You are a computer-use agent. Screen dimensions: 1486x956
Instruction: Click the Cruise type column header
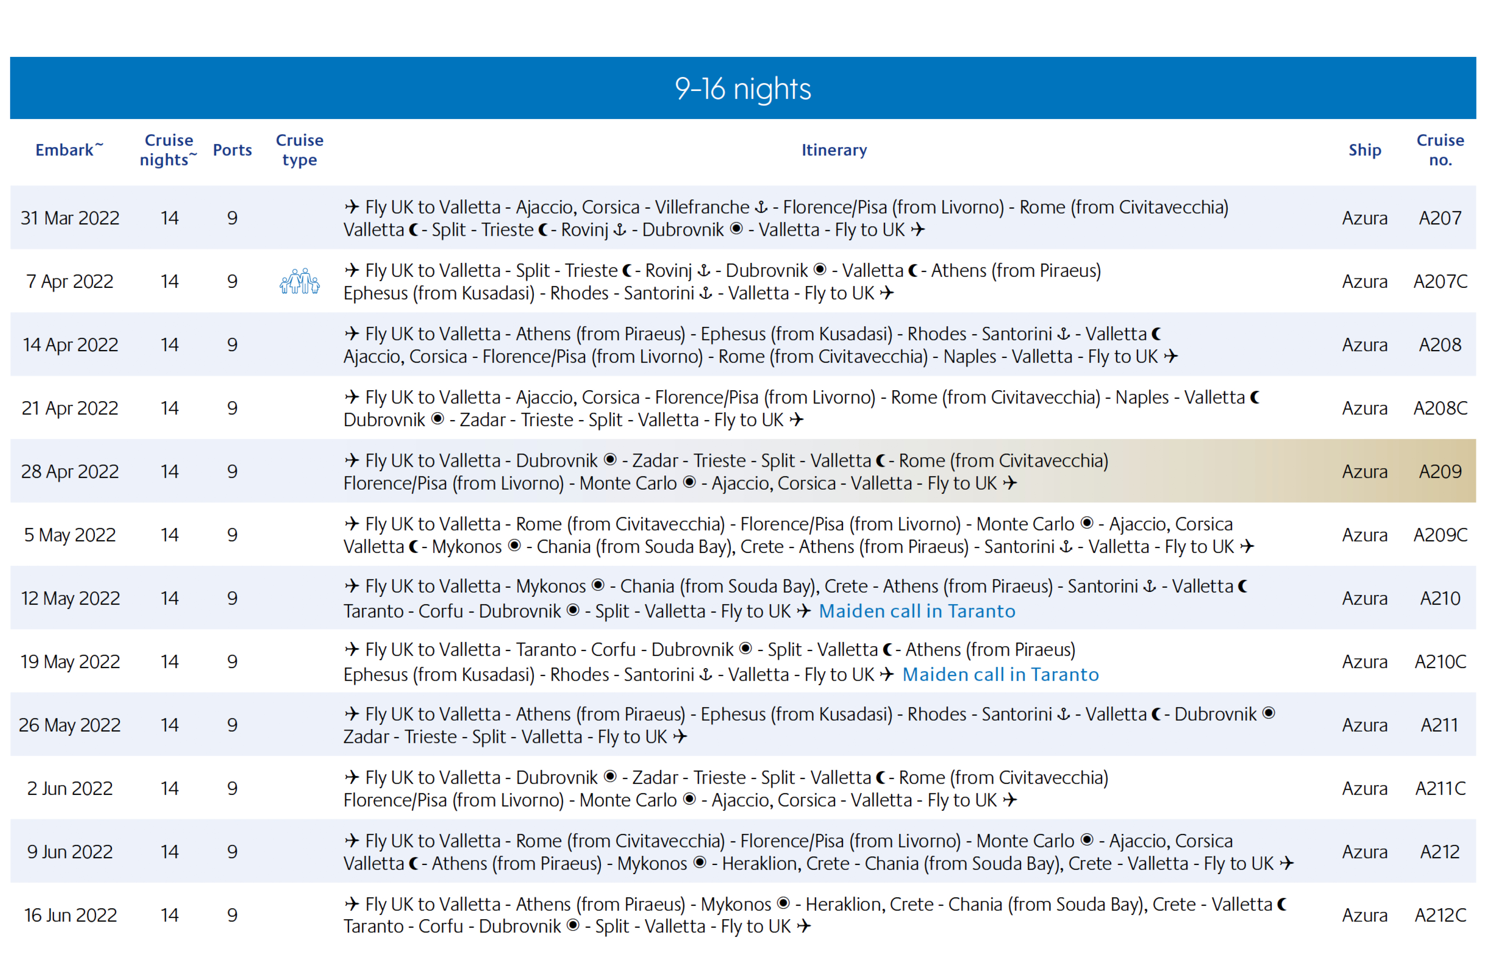click(x=299, y=150)
